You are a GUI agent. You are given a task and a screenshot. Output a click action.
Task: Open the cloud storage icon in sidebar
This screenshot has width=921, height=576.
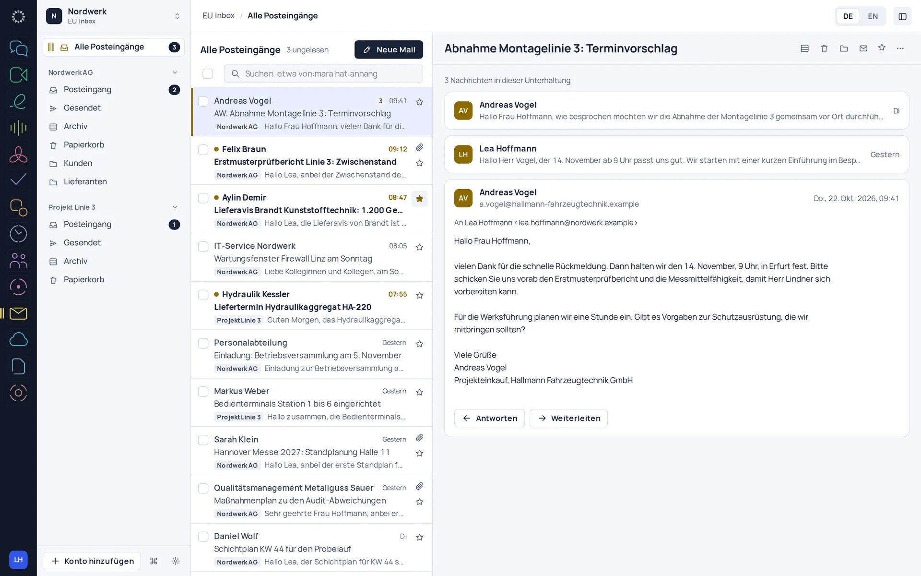(x=18, y=339)
